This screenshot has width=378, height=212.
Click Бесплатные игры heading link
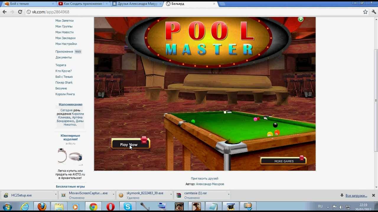[x=70, y=186]
